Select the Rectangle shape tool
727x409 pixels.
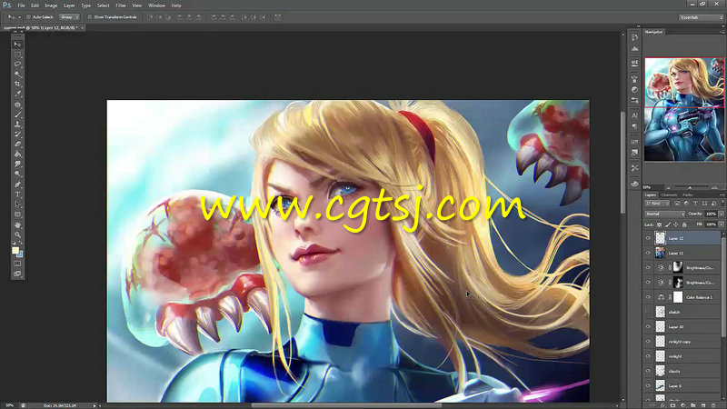(x=17, y=214)
